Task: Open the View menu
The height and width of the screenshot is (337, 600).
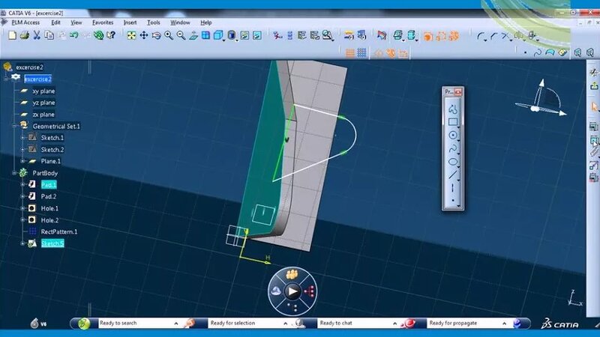Action: click(x=76, y=22)
